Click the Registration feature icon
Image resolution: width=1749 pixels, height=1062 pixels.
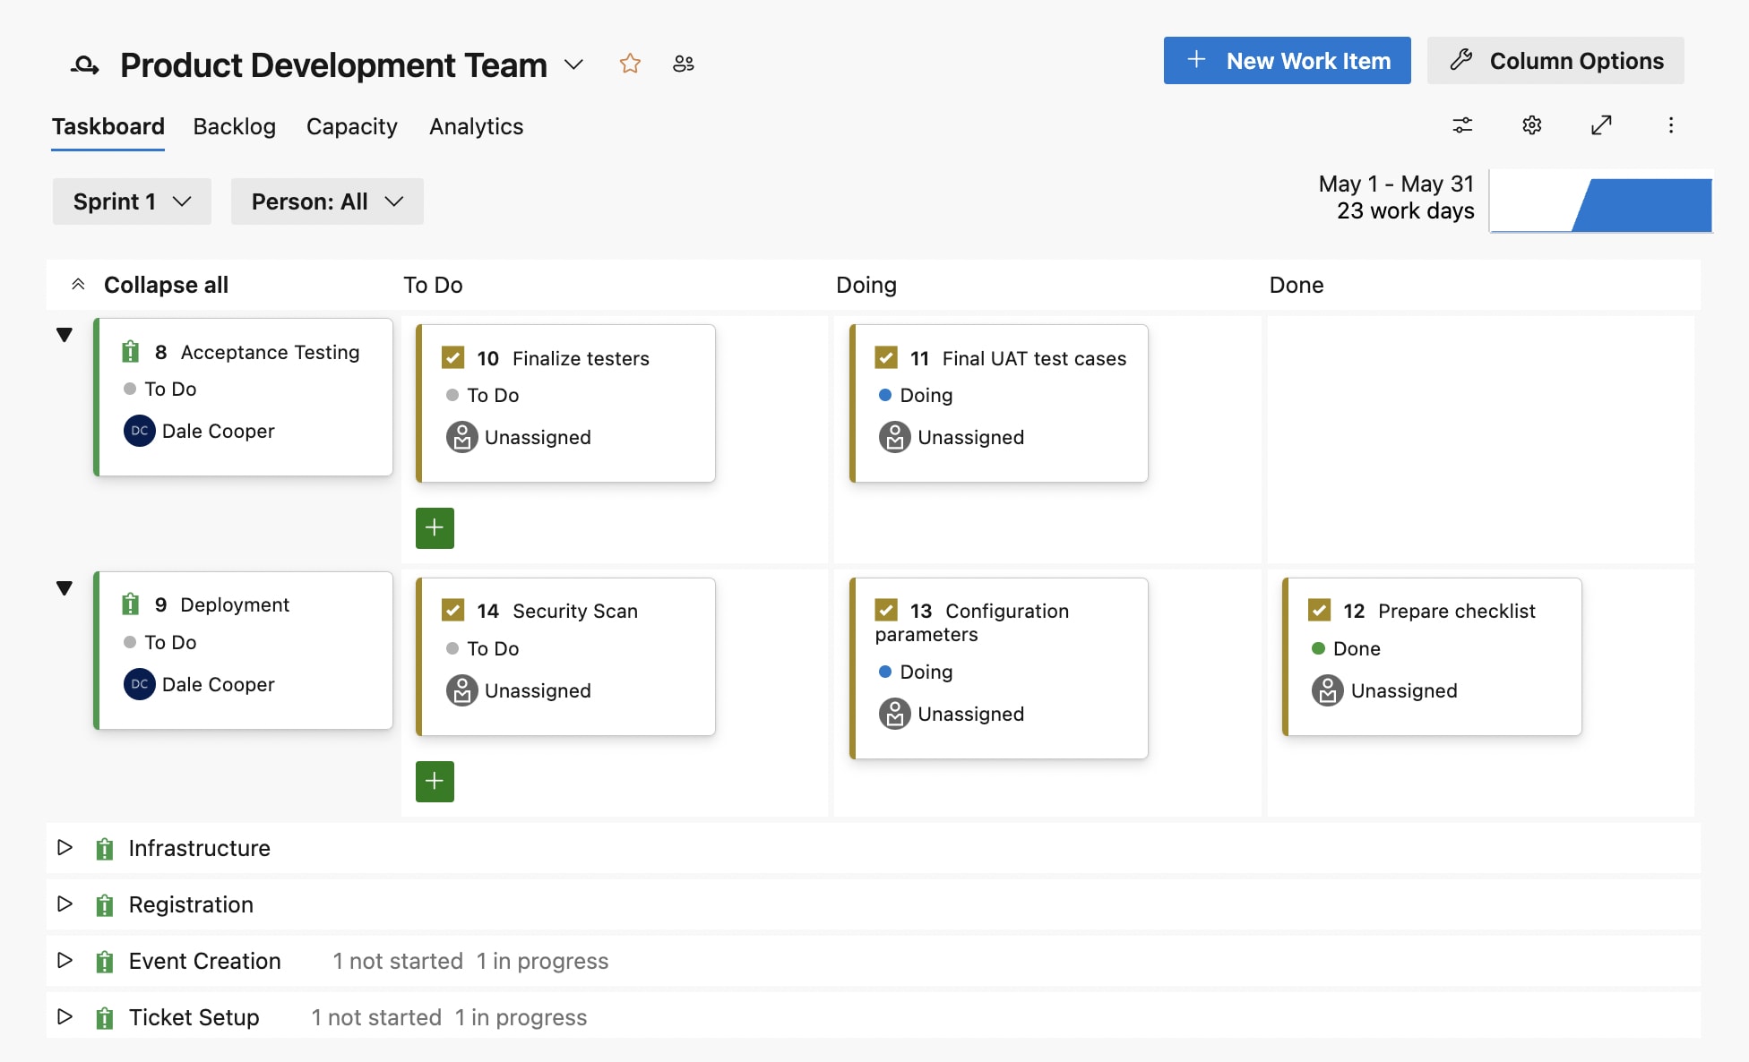(107, 904)
